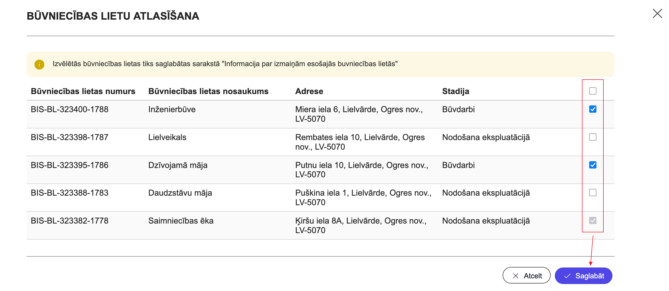Image resolution: width=669 pixels, height=291 pixels.
Task: Click the Stadija column header
Action: coord(456,91)
